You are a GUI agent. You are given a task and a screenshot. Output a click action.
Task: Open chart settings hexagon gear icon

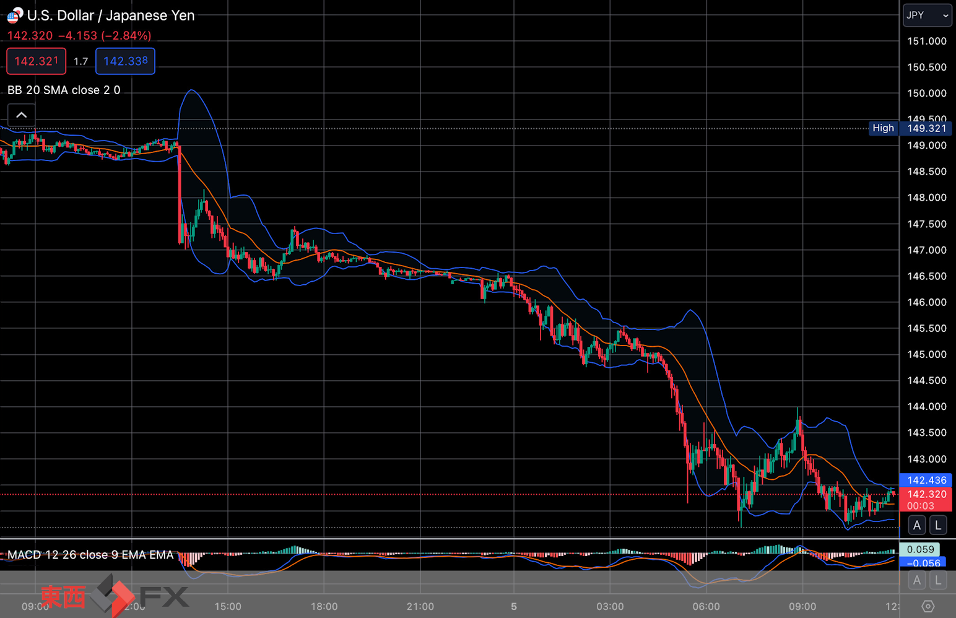[928, 606]
